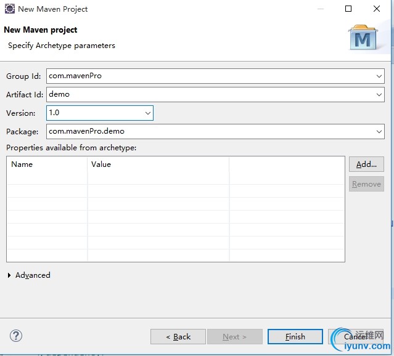Click the Package: label

(x=22, y=132)
